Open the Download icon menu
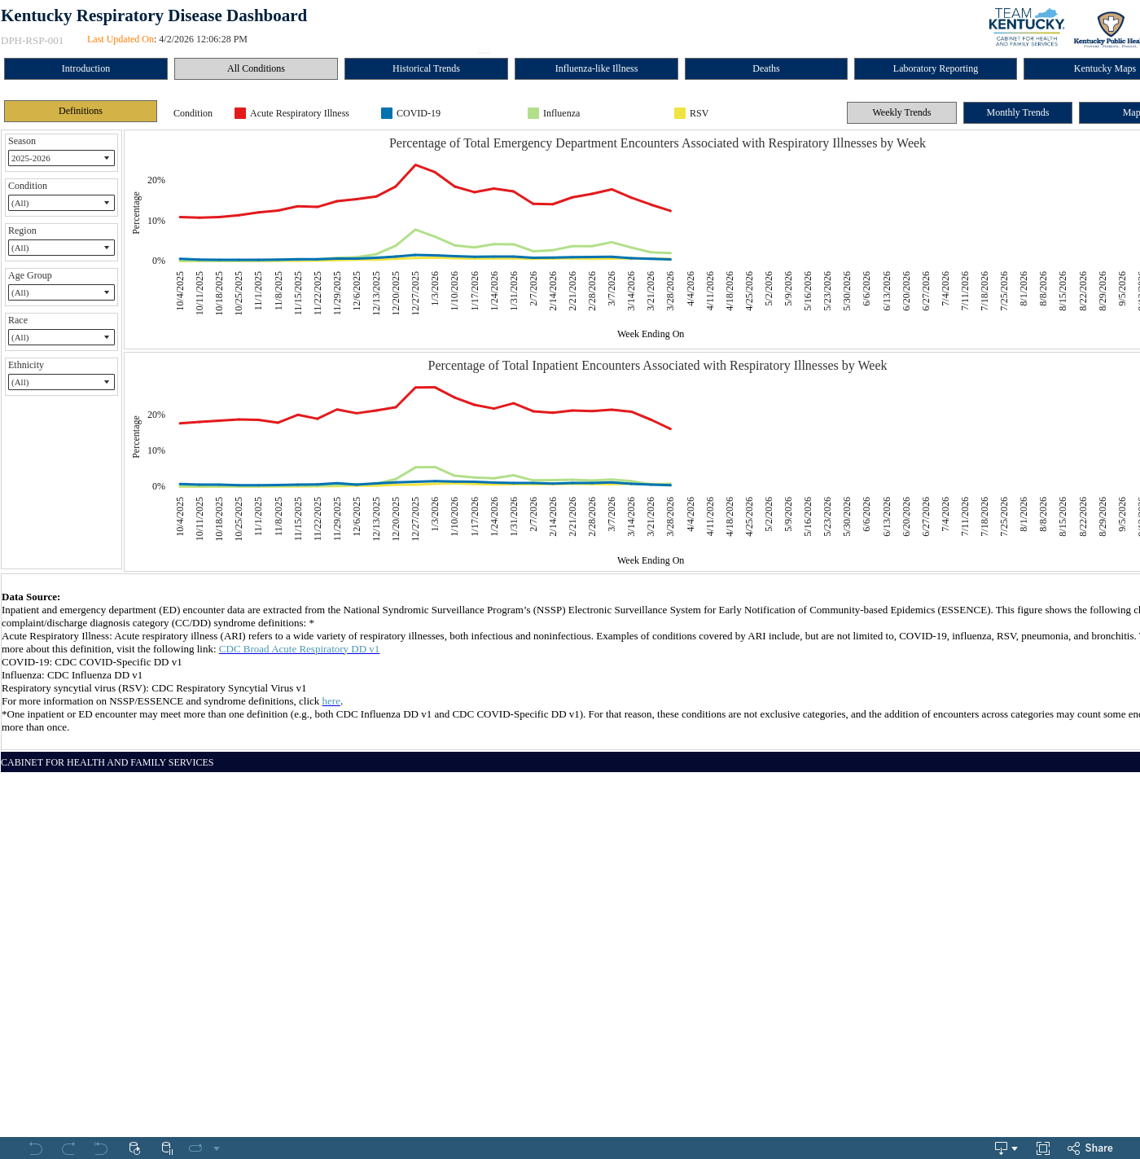This screenshot has height=1159, width=1140. click(x=1006, y=1148)
